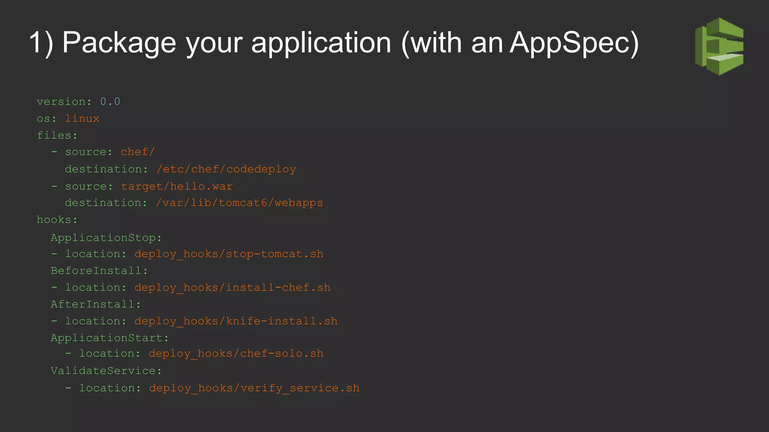Image resolution: width=769 pixels, height=432 pixels.
Task: Click the 'ValidateService:' hook name
Action: [106, 371]
